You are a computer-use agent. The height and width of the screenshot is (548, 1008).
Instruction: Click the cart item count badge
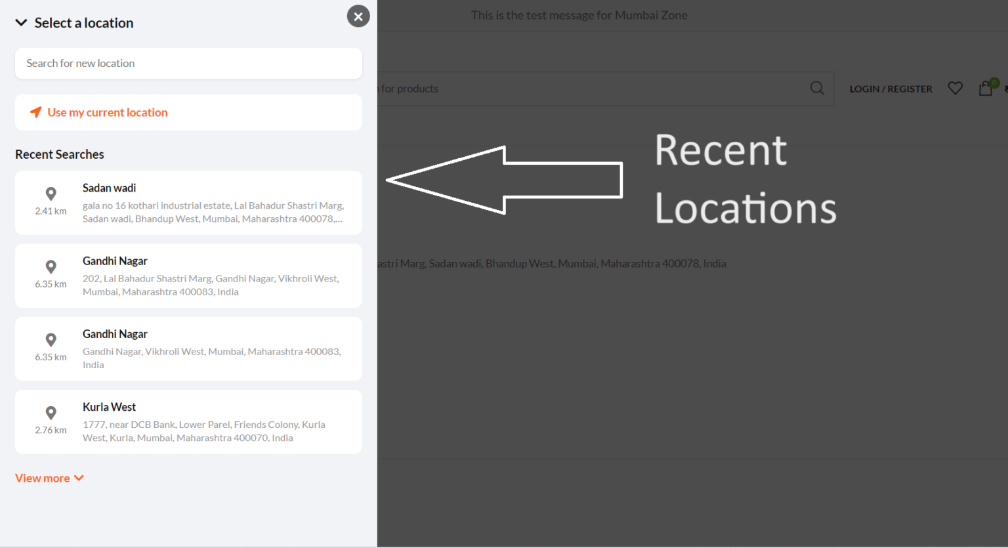994,83
